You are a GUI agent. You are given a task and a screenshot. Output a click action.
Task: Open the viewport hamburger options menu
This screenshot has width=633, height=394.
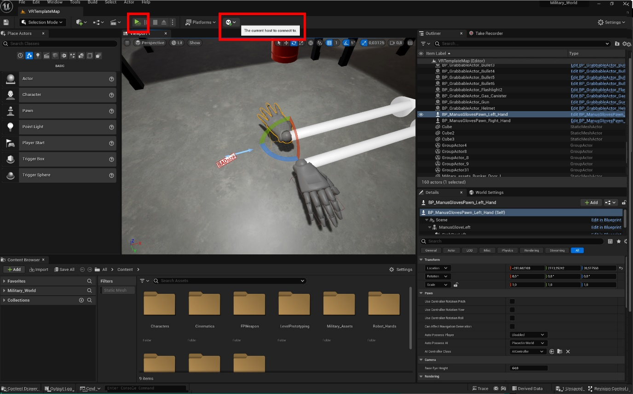(x=127, y=43)
